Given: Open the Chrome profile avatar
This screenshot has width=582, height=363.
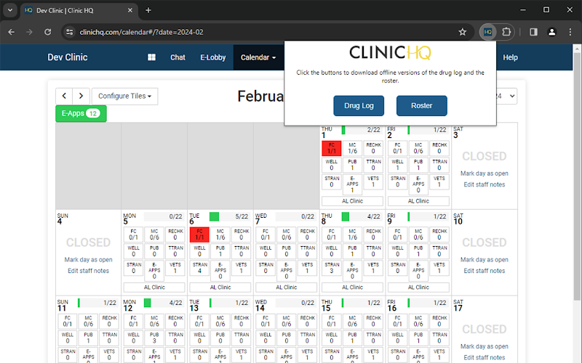Looking at the screenshot, I should coord(551,32).
